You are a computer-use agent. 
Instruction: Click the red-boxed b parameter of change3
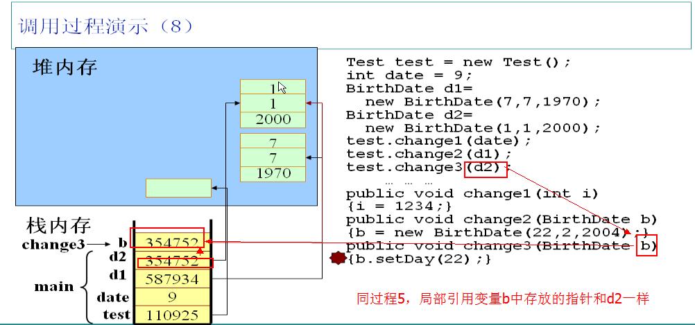click(646, 246)
